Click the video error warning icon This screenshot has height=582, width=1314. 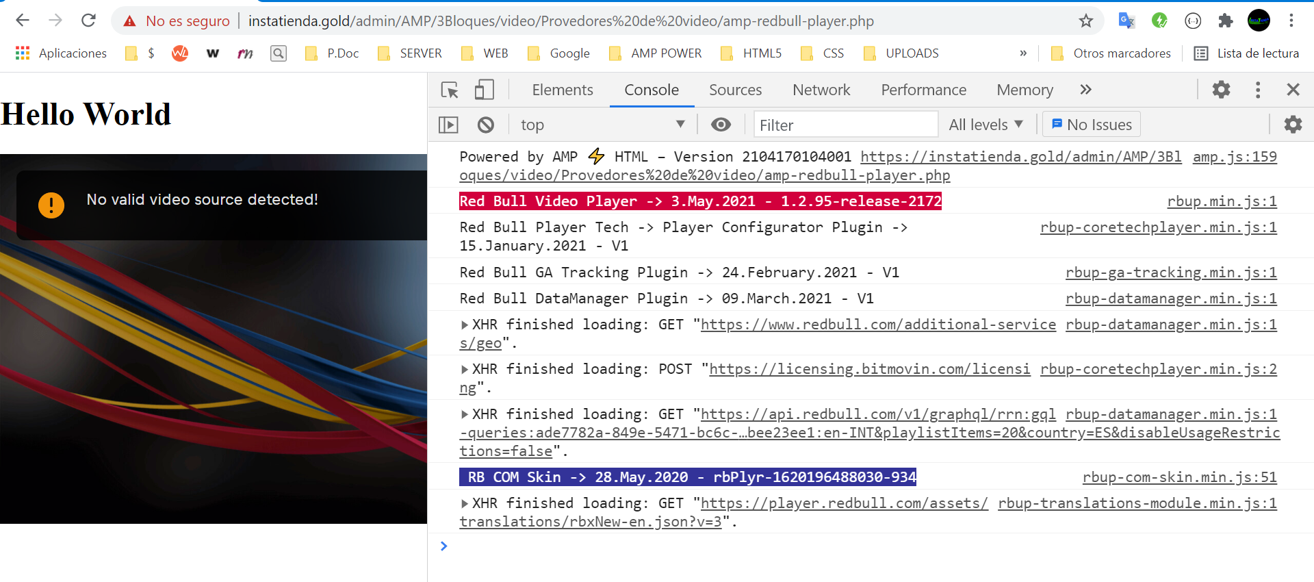51,205
